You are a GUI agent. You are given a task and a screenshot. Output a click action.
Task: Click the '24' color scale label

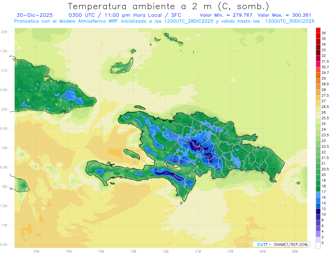coord(324,130)
